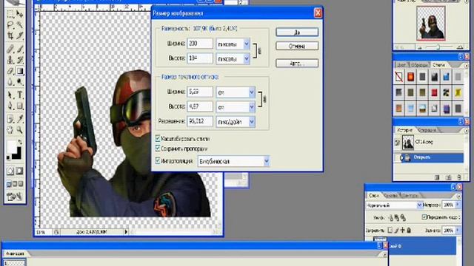Set history brush source on CT1A.png snapshot

point(398,143)
